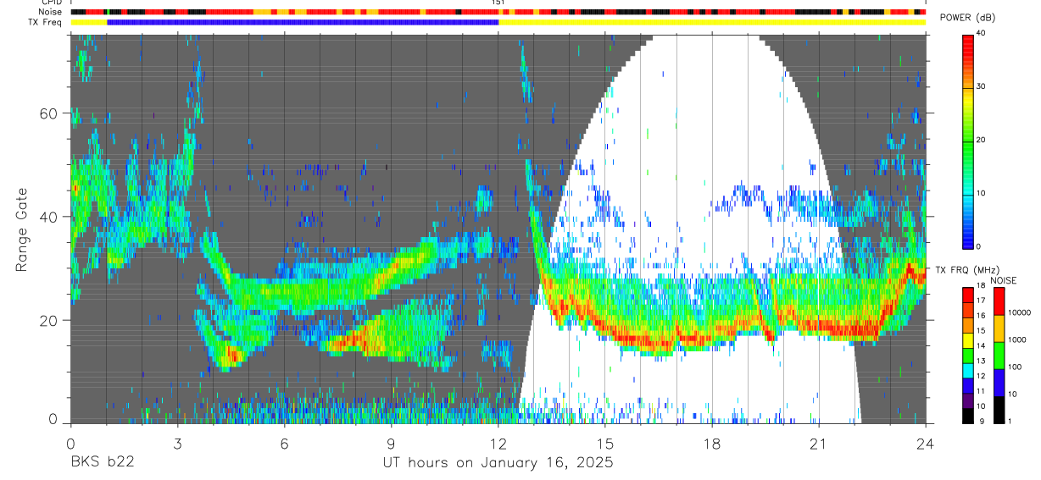Click the black swatch in NOISE legend
The height and width of the screenshot is (480, 1041).
(x=998, y=409)
